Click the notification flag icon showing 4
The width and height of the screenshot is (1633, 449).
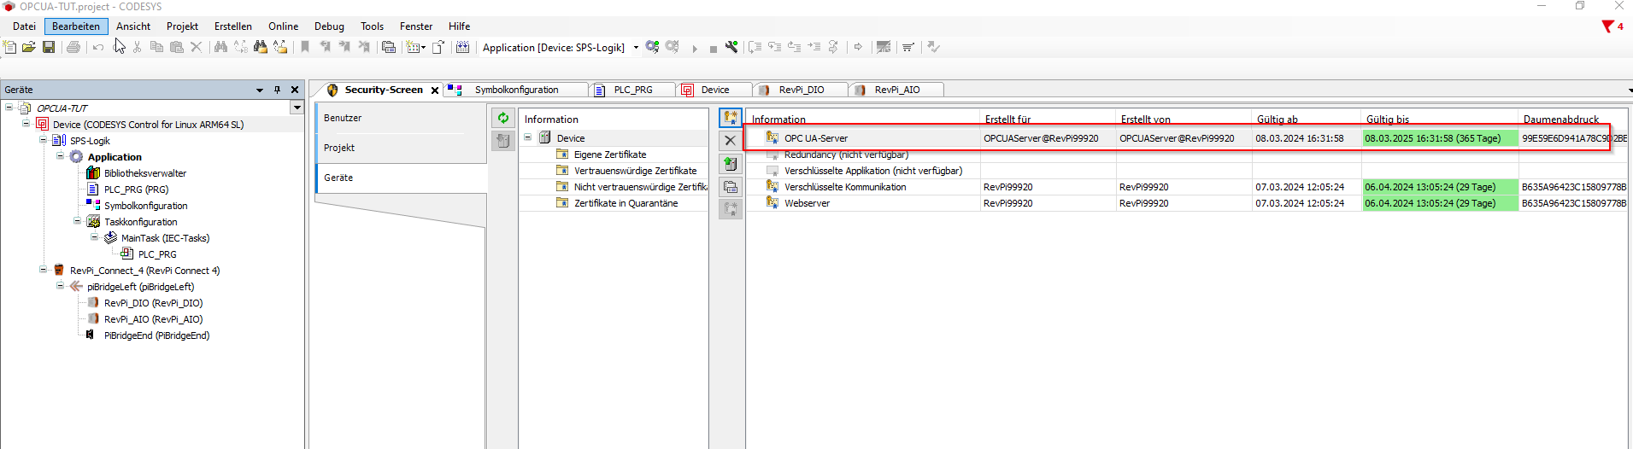click(x=1612, y=26)
